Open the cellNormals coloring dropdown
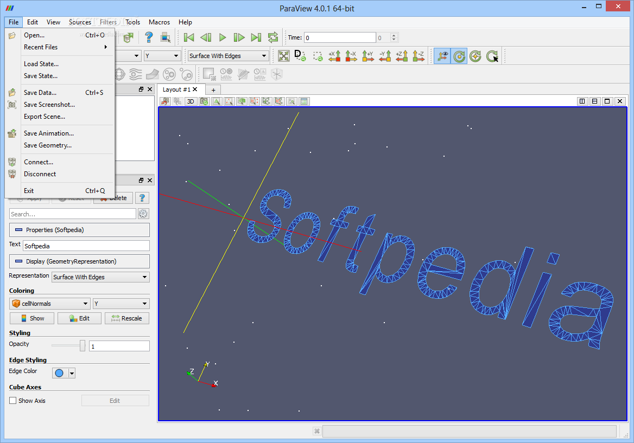 (49, 304)
